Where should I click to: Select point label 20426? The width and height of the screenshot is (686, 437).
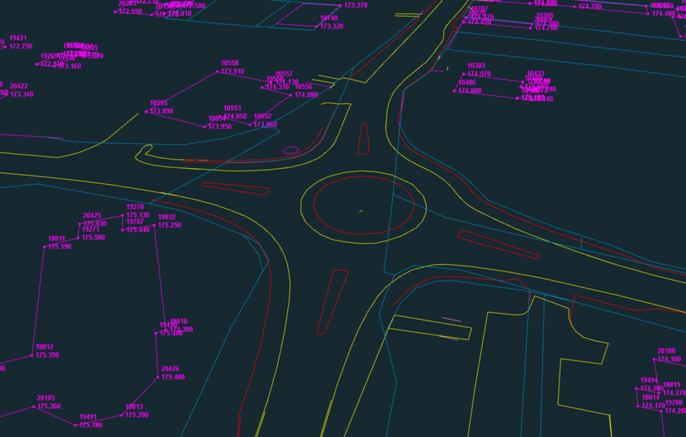click(170, 369)
